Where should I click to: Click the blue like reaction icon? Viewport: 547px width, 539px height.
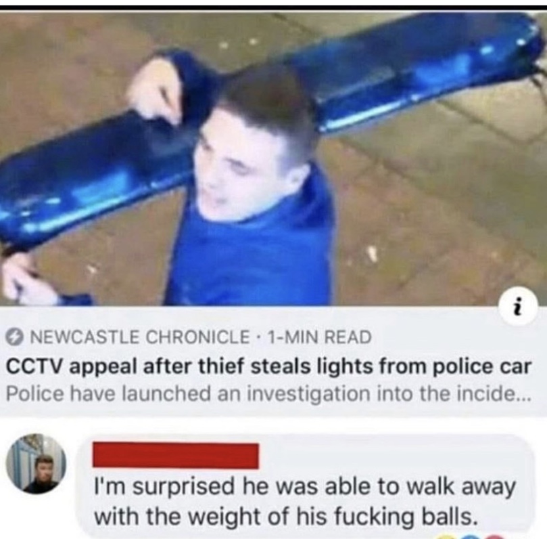tap(471, 536)
